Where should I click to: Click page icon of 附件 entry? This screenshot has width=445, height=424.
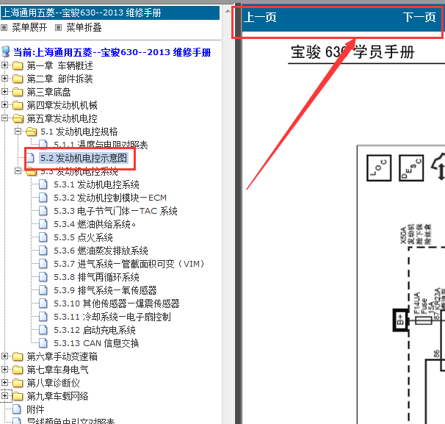tap(17, 409)
